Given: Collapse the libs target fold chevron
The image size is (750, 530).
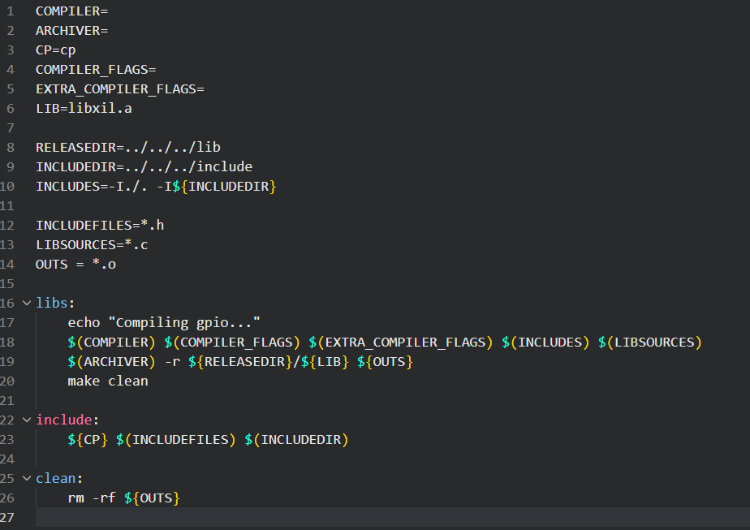Looking at the screenshot, I should [x=27, y=304].
